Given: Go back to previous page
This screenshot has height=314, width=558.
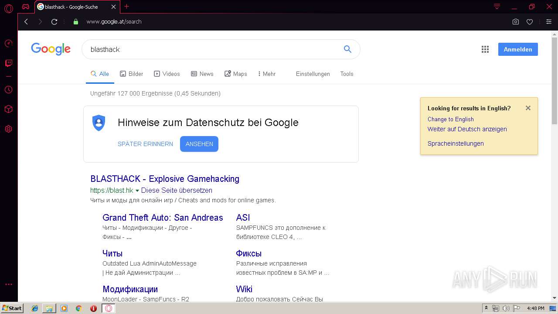Looking at the screenshot, I should [26, 21].
